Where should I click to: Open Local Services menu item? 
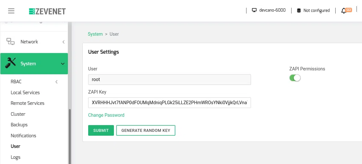25,93
